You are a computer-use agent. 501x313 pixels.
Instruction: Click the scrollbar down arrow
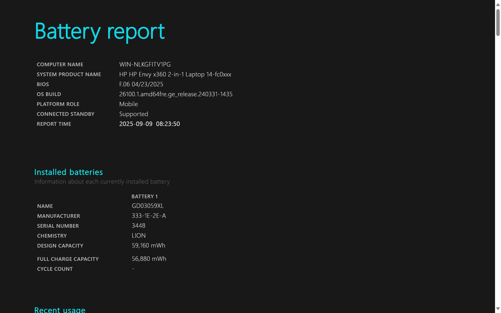click(x=498, y=309)
